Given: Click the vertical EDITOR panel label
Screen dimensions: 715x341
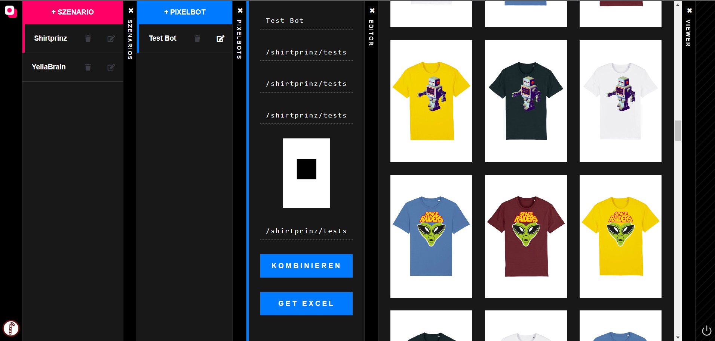Looking at the screenshot, I should pos(371,33).
